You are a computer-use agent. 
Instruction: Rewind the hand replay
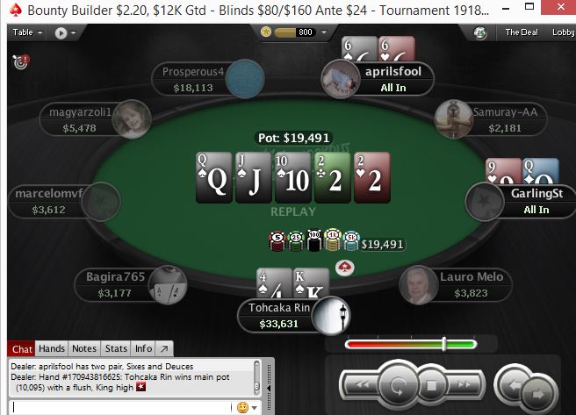[363, 385]
